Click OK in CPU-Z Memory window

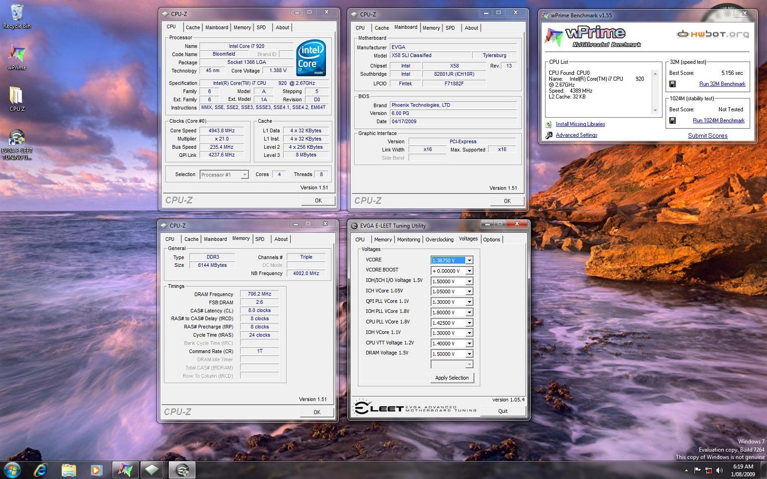(317, 412)
